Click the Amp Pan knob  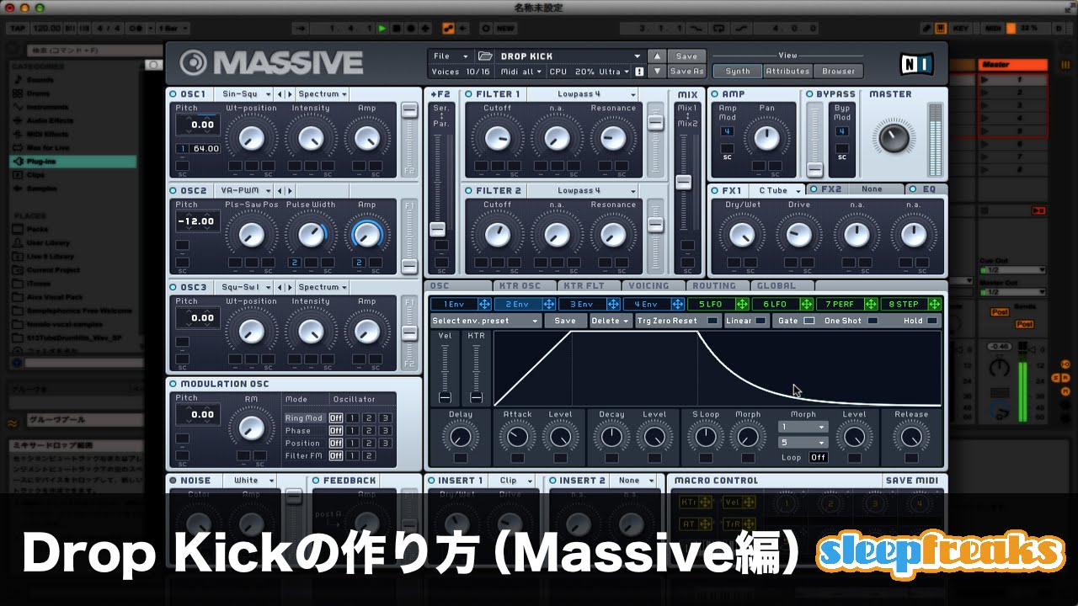tap(766, 138)
